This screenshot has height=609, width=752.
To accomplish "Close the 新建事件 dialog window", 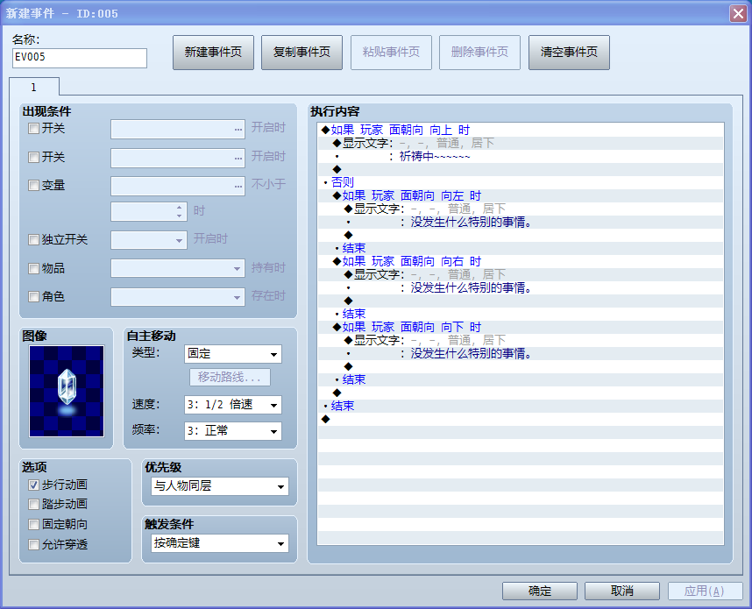I will (738, 13).
